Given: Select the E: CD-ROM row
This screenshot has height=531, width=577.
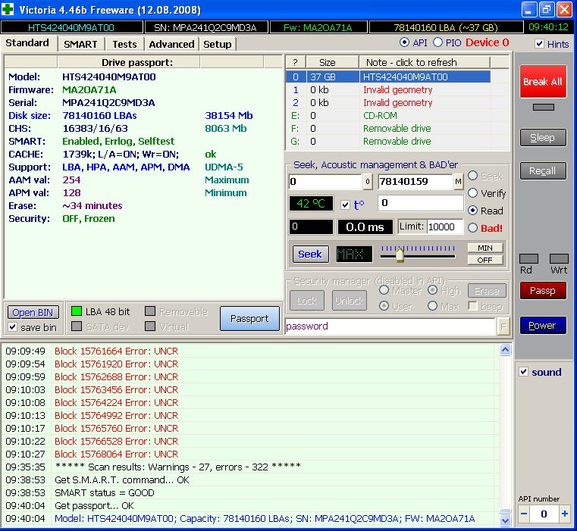Looking at the screenshot, I should pos(388,115).
